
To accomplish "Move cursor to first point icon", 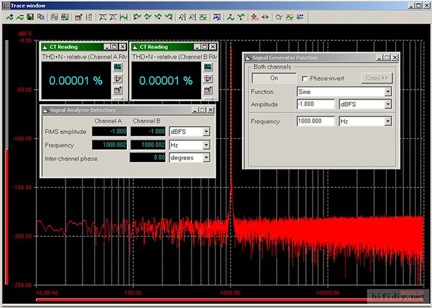I will [137, 17].
